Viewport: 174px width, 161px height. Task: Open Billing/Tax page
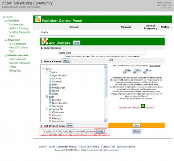(x=15, y=71)
